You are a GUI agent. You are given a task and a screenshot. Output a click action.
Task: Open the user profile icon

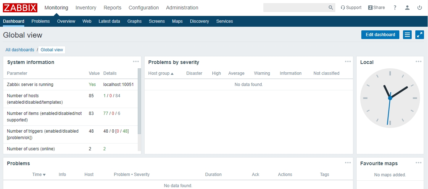(407, 8)
